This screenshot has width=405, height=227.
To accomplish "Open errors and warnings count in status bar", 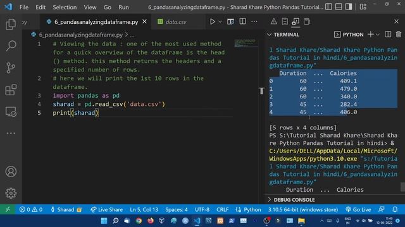I will [31, 209].
